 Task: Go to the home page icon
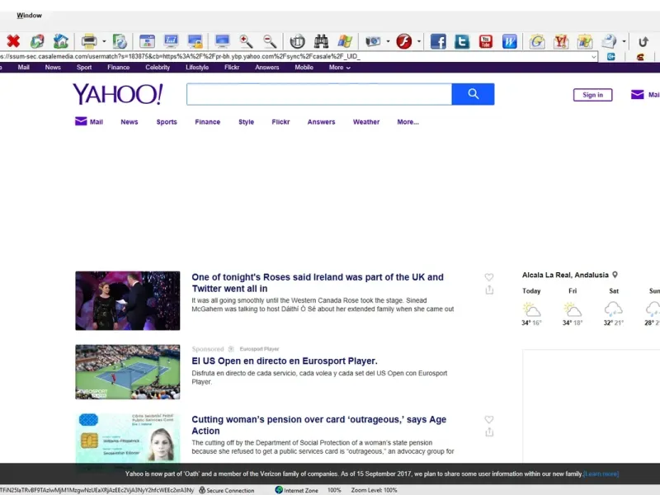tap(61, 41)
